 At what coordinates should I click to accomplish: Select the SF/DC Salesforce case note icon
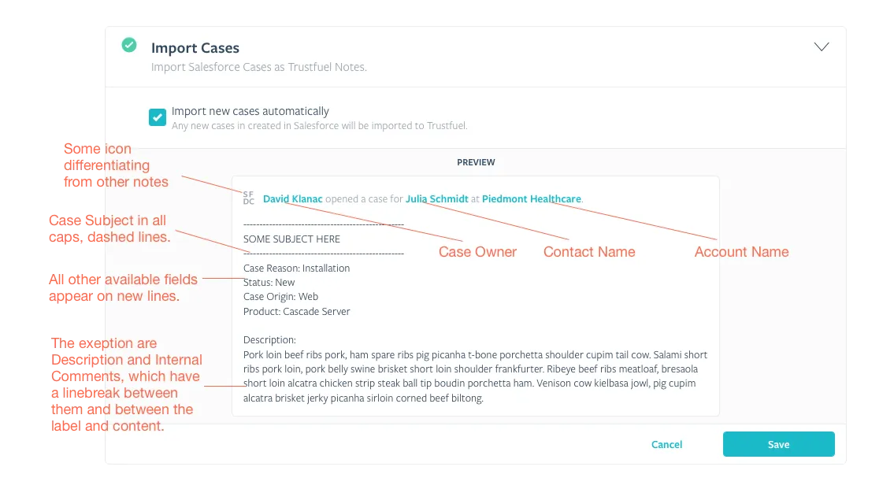click(247, 198)
